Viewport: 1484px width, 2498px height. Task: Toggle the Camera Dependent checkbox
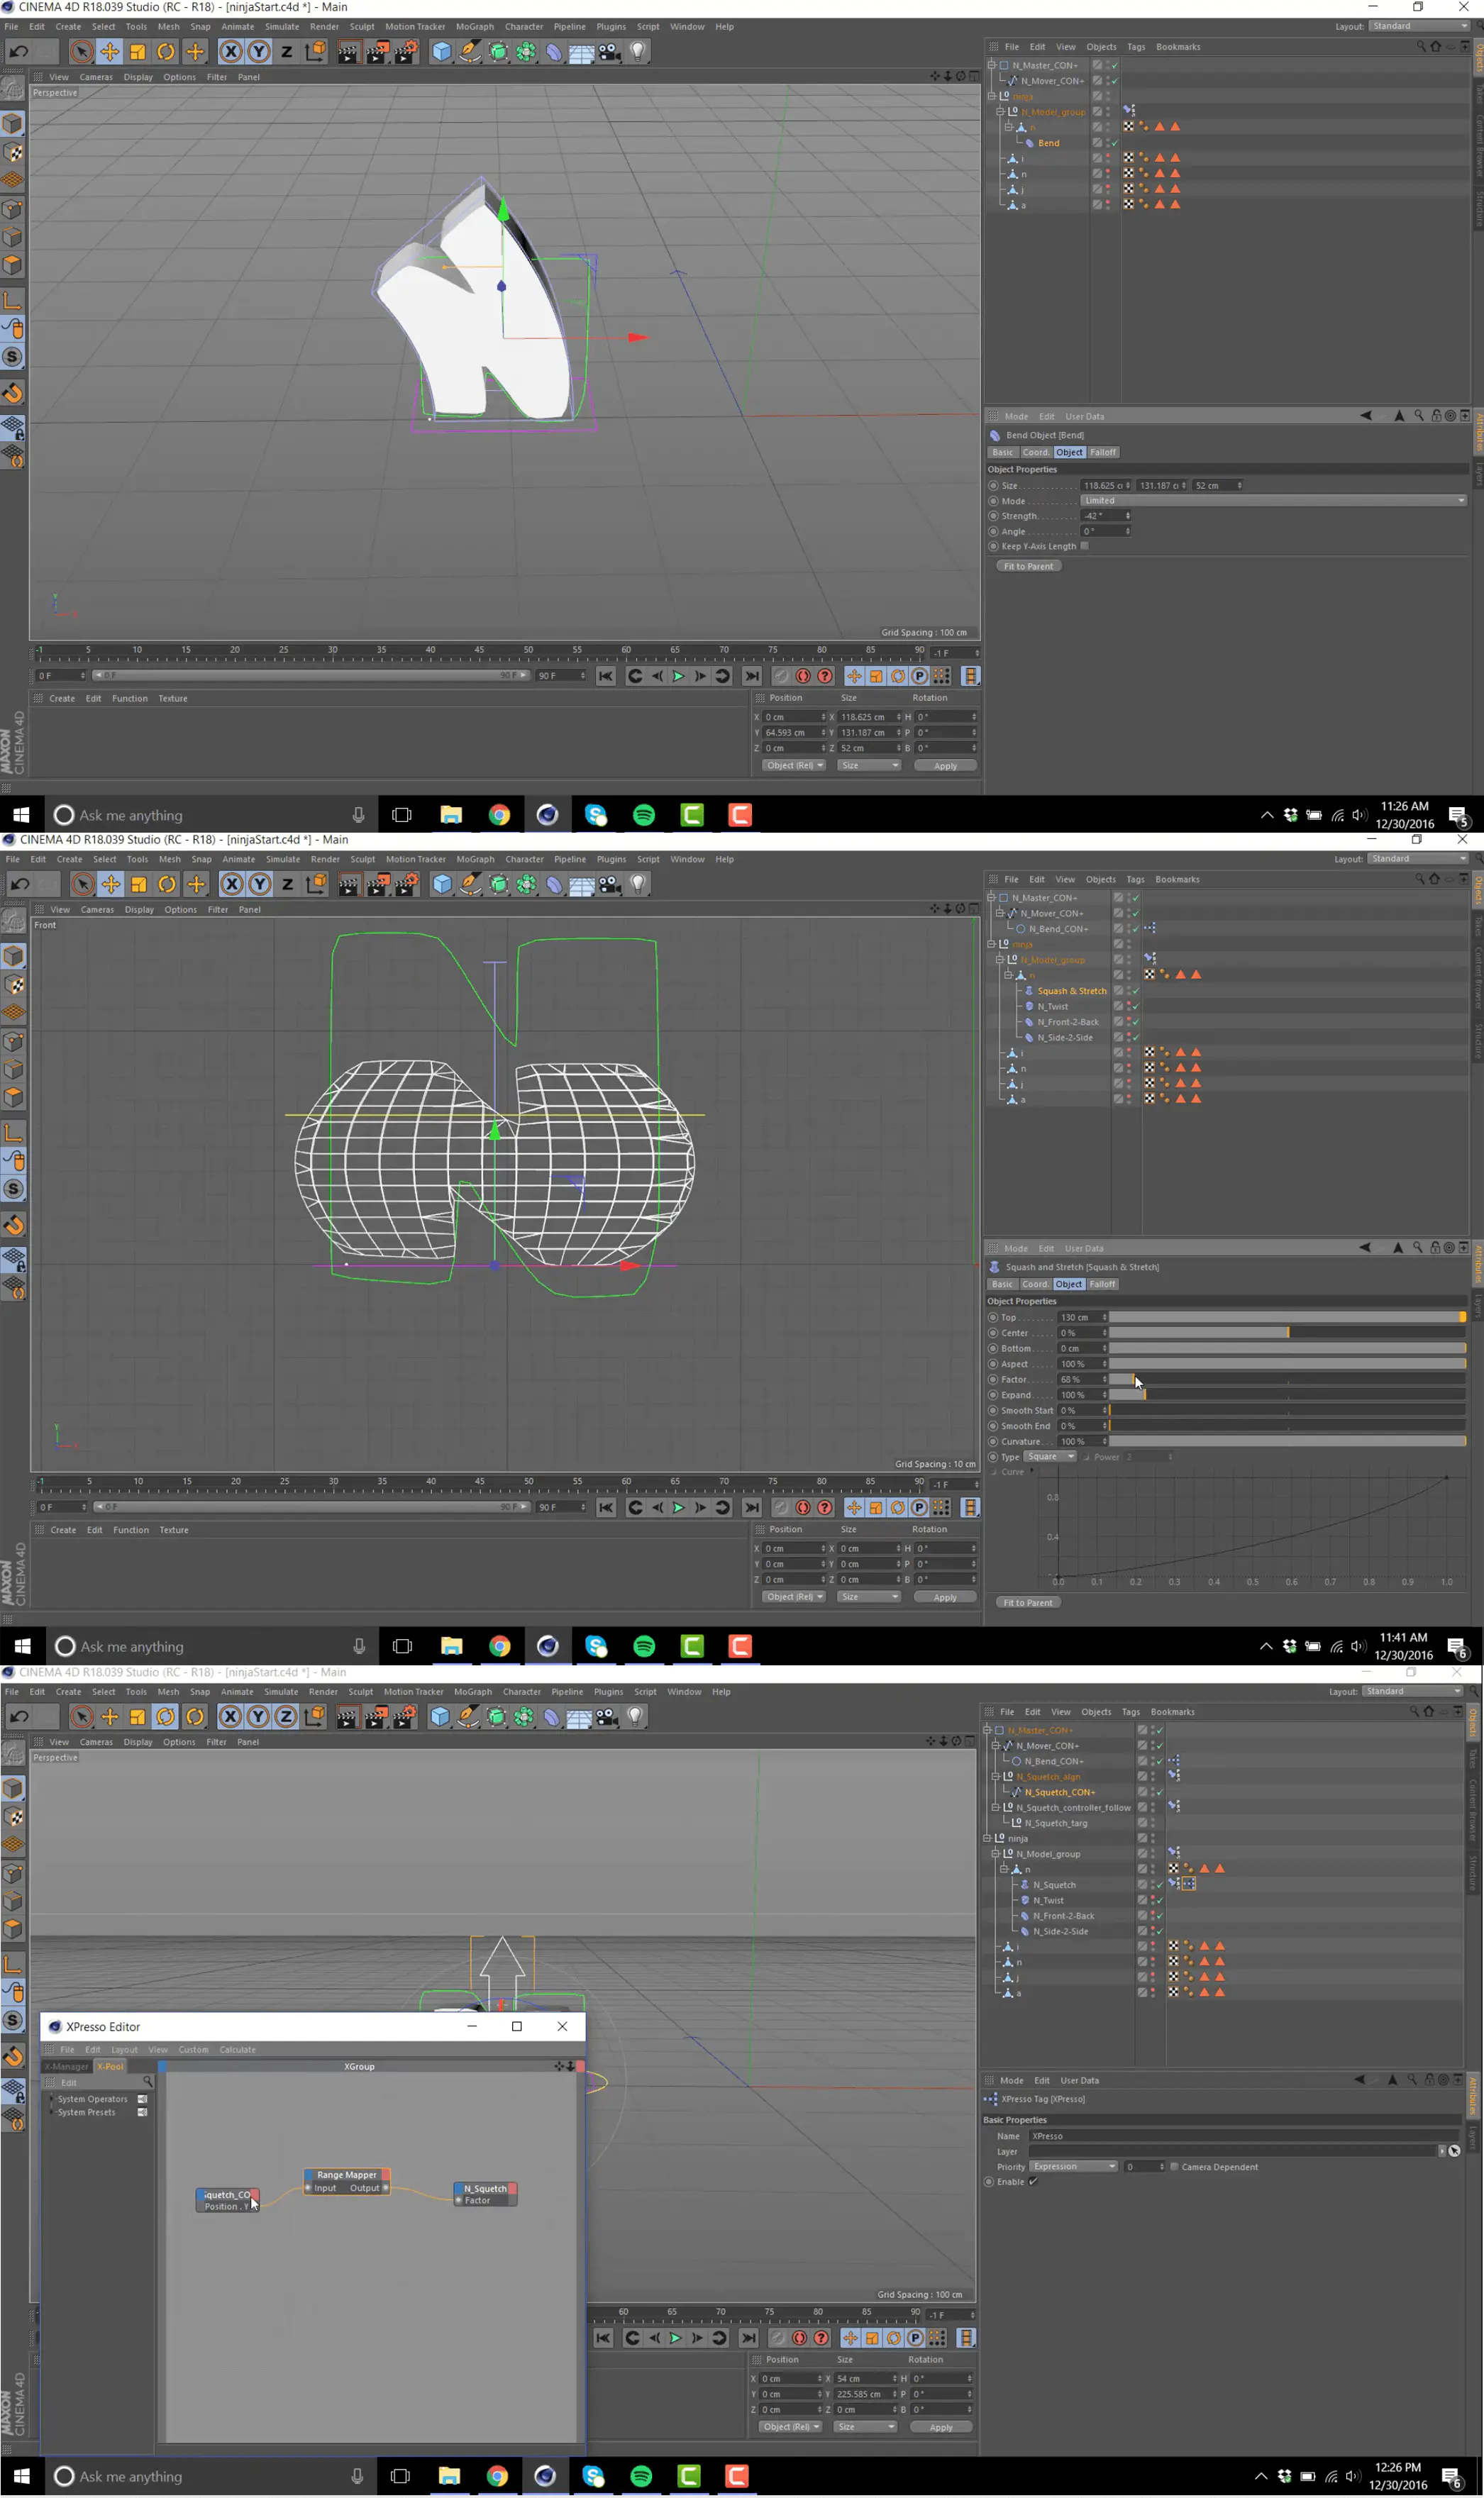[1174, 2167]
